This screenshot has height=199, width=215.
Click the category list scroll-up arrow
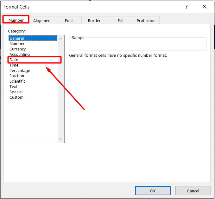coord(60,39)
